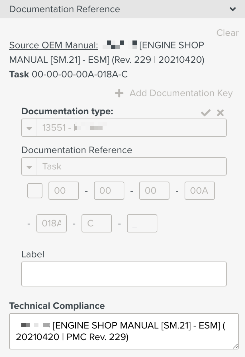This screenshot has height=357, width=245.
Task: Click the C task segment field
Action: 97,223
